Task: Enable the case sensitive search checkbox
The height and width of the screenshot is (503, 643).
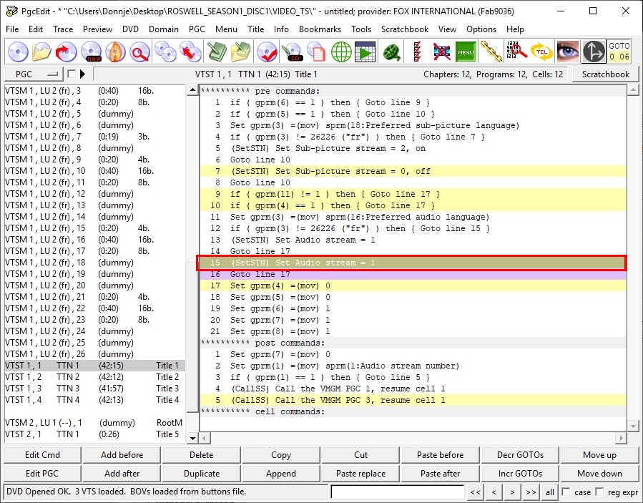Action: click(566, 492)
